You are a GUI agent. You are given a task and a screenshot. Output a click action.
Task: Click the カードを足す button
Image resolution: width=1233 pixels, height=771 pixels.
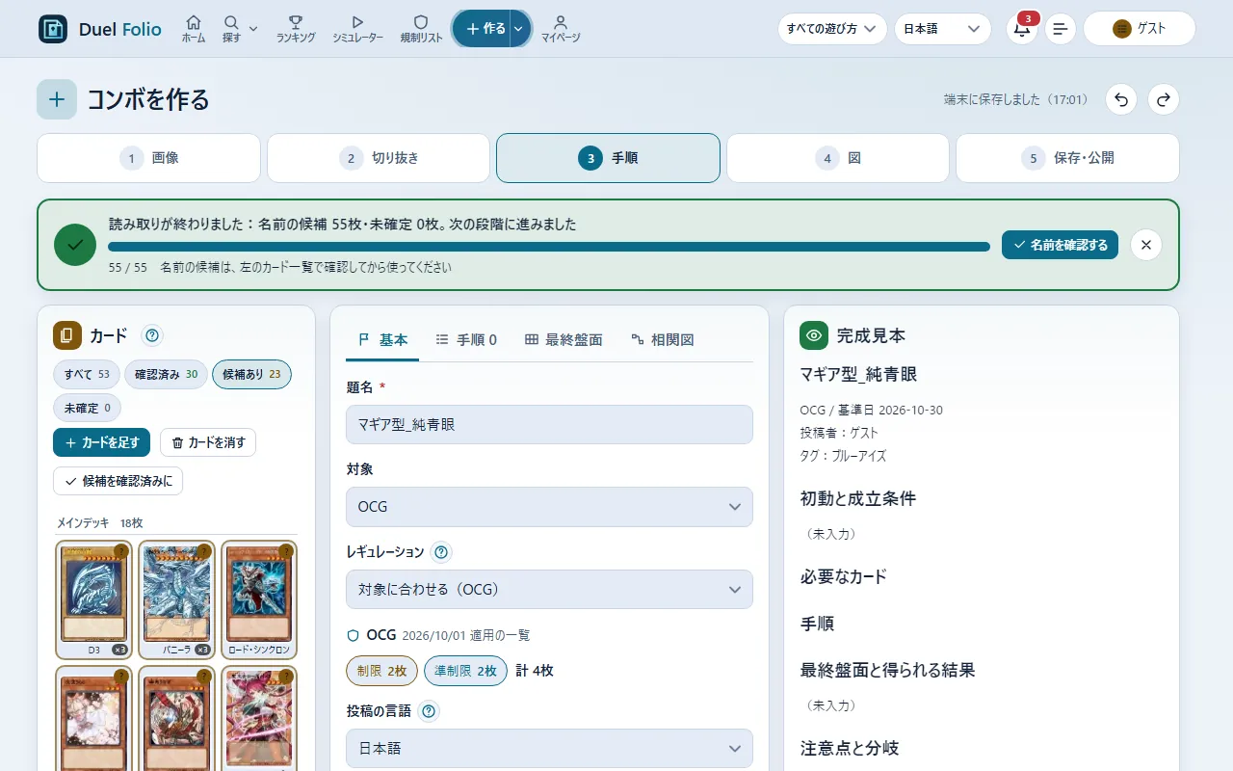pyautogui.click(x=101, y=442)
